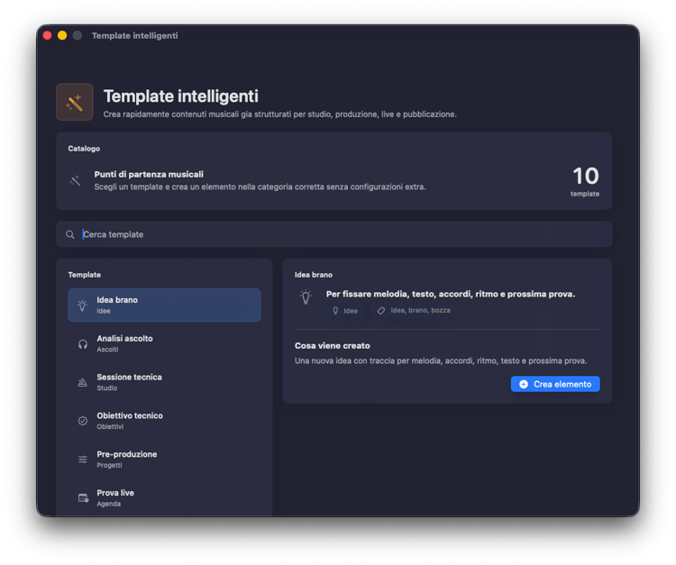The image size is (676, 565).
Task: Click the Studio label under Sessione tecnica
Action: (107, 388)
